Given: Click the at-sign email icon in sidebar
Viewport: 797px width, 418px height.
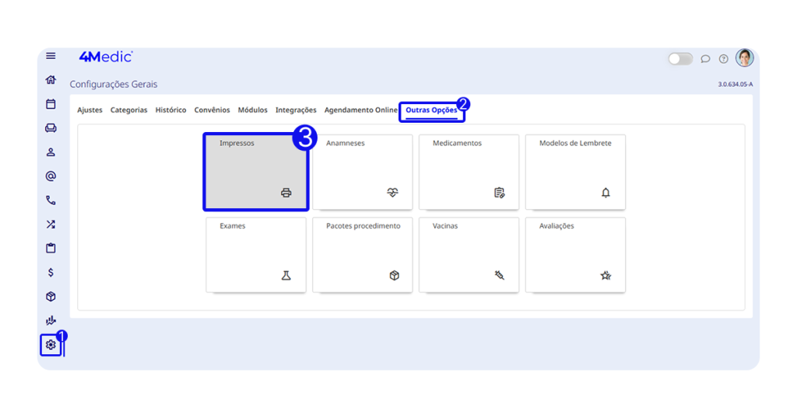Looking at the screenshot, I should [x=51, y=176].
